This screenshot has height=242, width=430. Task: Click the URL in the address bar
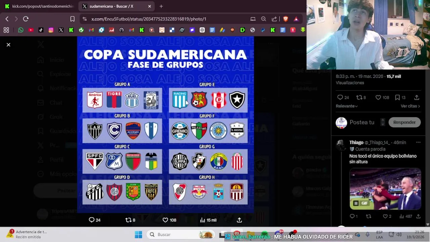pos(149,19)
